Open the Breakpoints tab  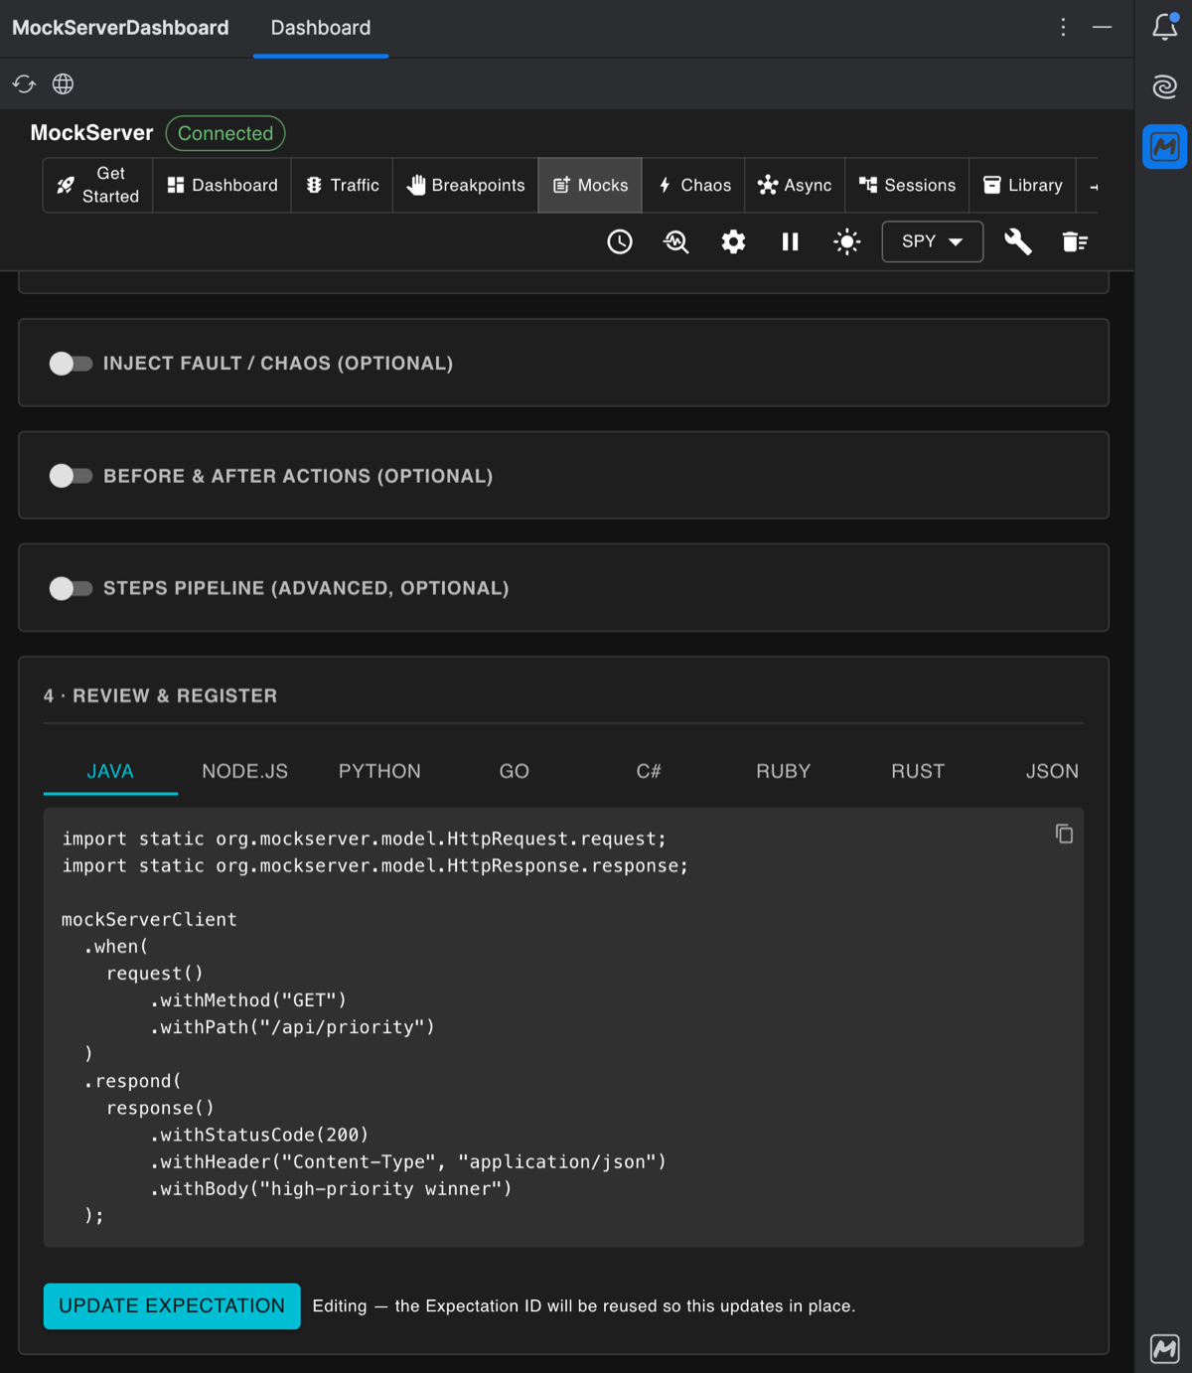[466, 185]
